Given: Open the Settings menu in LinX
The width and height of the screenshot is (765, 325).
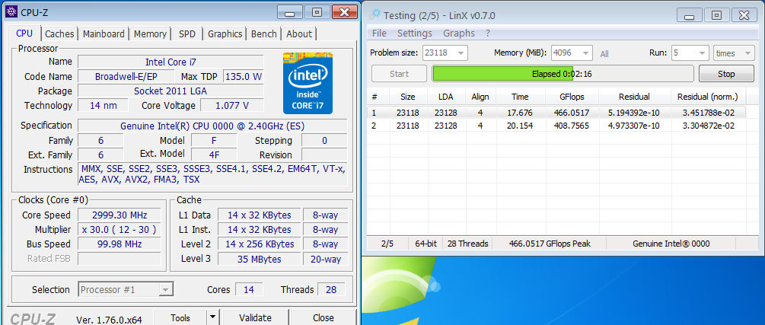Looking at the screenshot, I should 415,33.
